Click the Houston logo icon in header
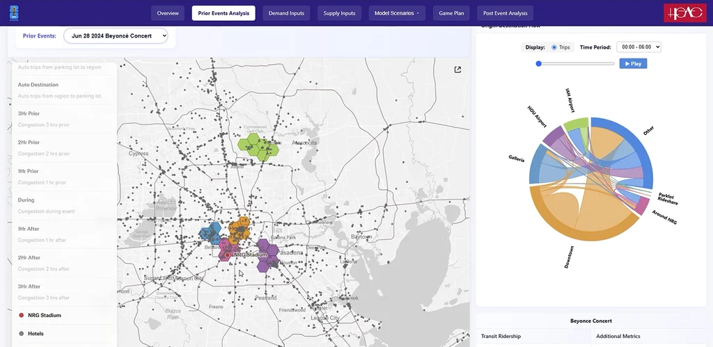 [x=14, y=13]
